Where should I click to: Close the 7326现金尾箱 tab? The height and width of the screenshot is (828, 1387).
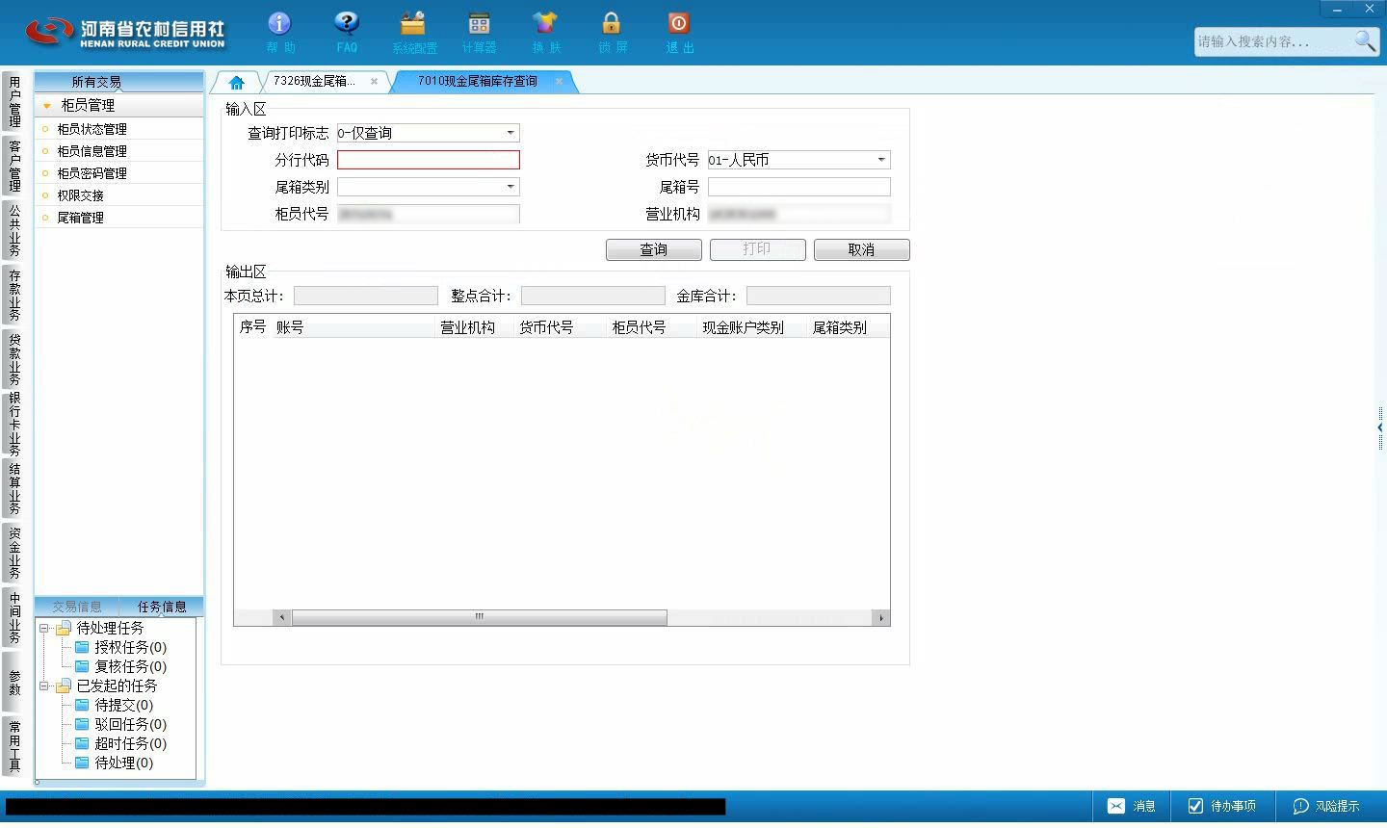(x=374, y=82)
